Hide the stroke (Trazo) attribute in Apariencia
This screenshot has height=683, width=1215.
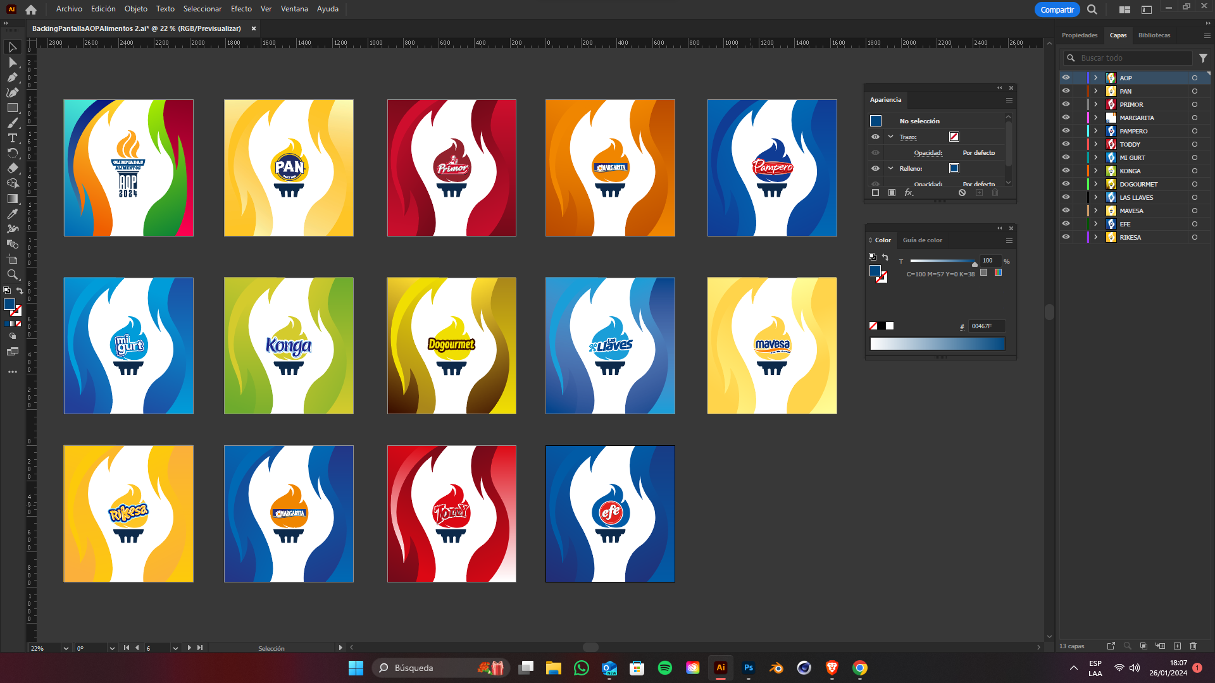875,137
